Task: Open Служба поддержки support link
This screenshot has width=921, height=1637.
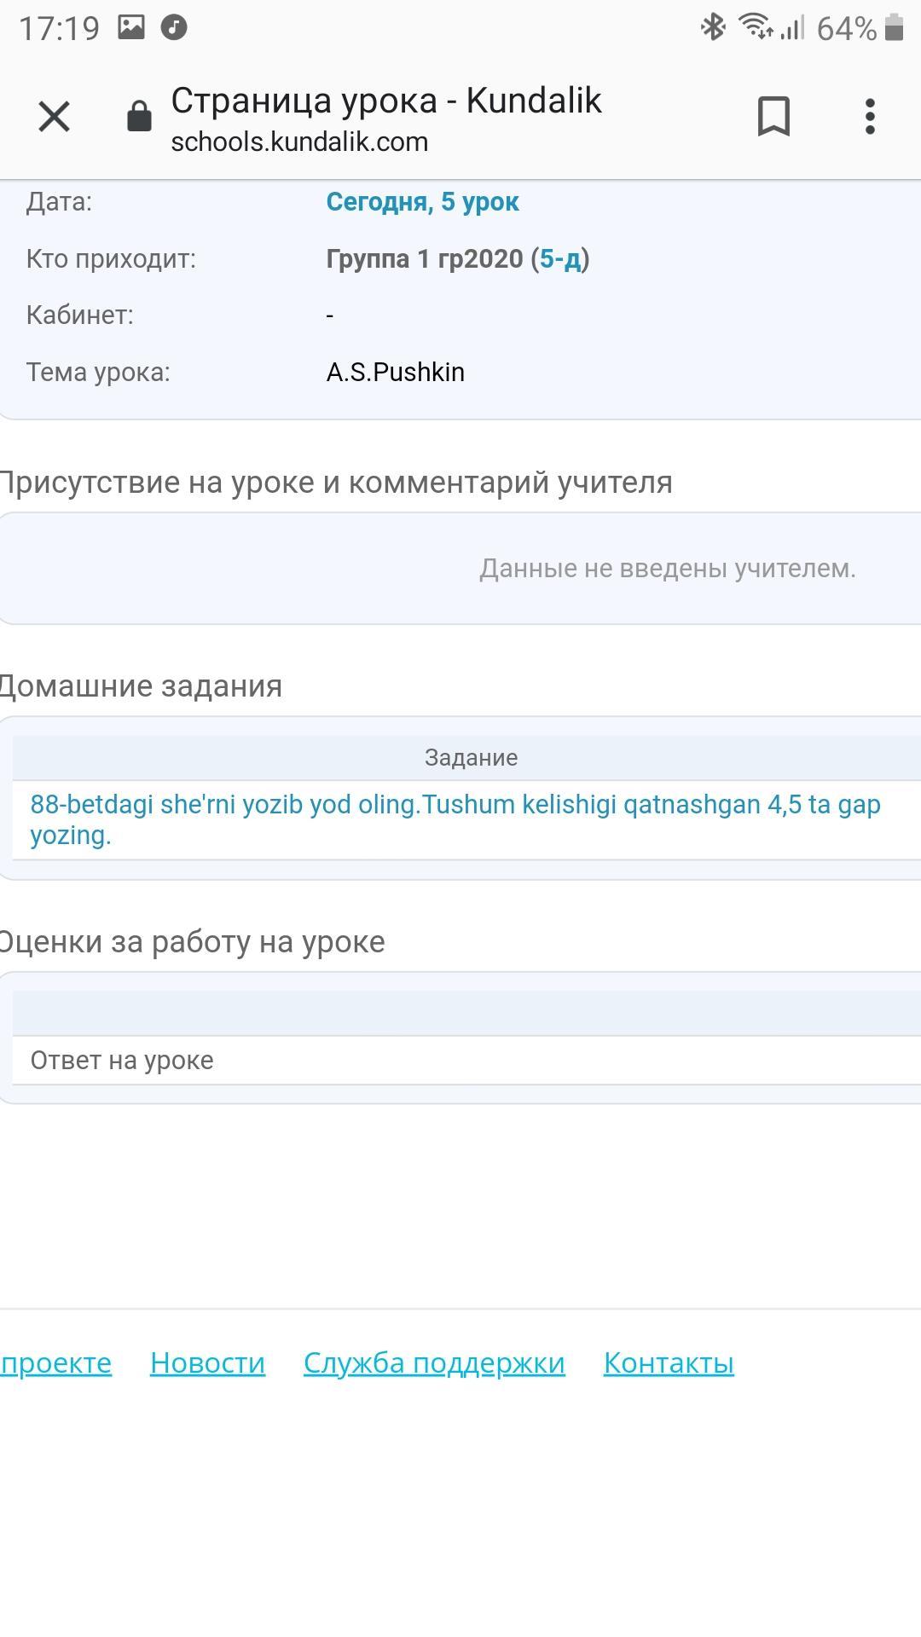Action: 434,1362
